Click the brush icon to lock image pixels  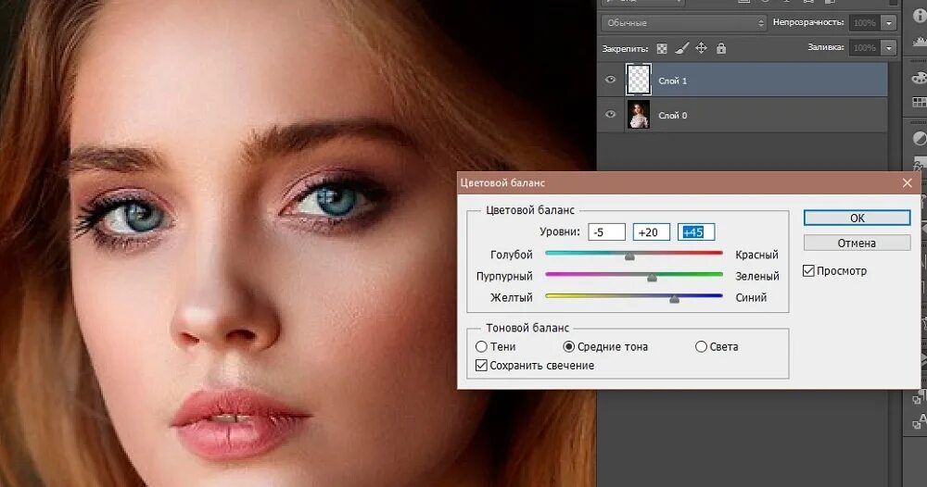point(681,48)
